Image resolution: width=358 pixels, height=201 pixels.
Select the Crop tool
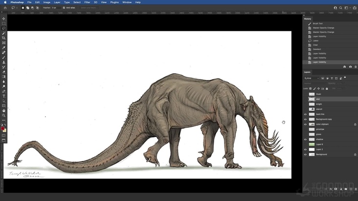[x=3, y=38]
